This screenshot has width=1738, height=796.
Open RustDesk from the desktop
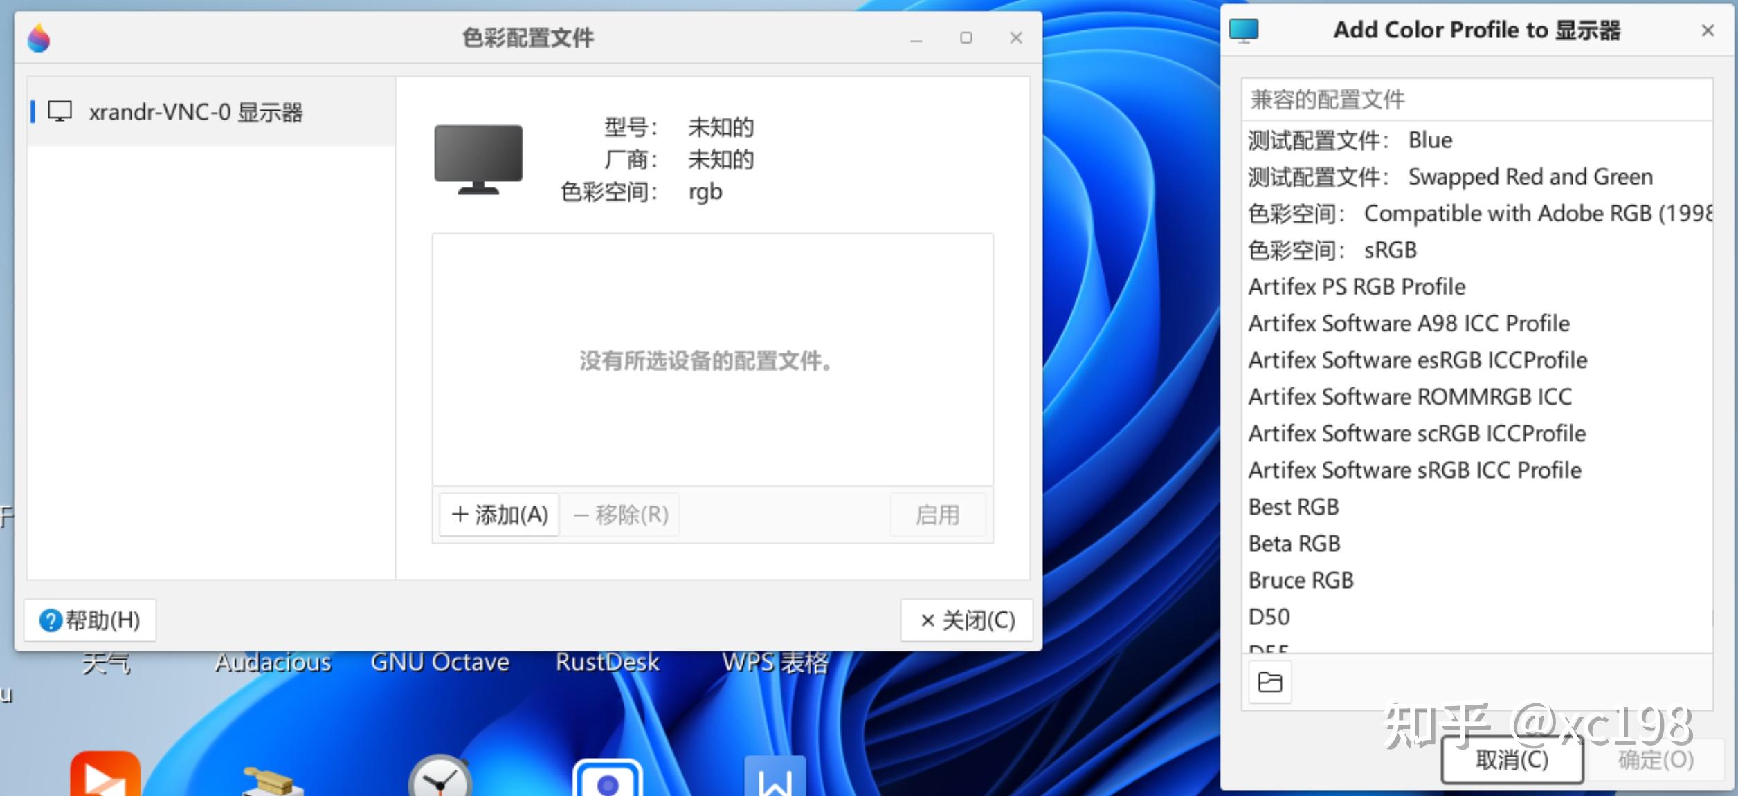click(607, 662)
